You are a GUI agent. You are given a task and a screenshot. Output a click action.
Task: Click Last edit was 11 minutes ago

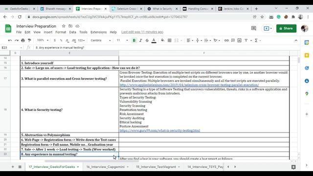click(x=142, y=32)
